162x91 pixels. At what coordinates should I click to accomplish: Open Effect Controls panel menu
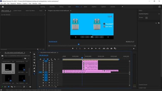[x=11, y=11]
